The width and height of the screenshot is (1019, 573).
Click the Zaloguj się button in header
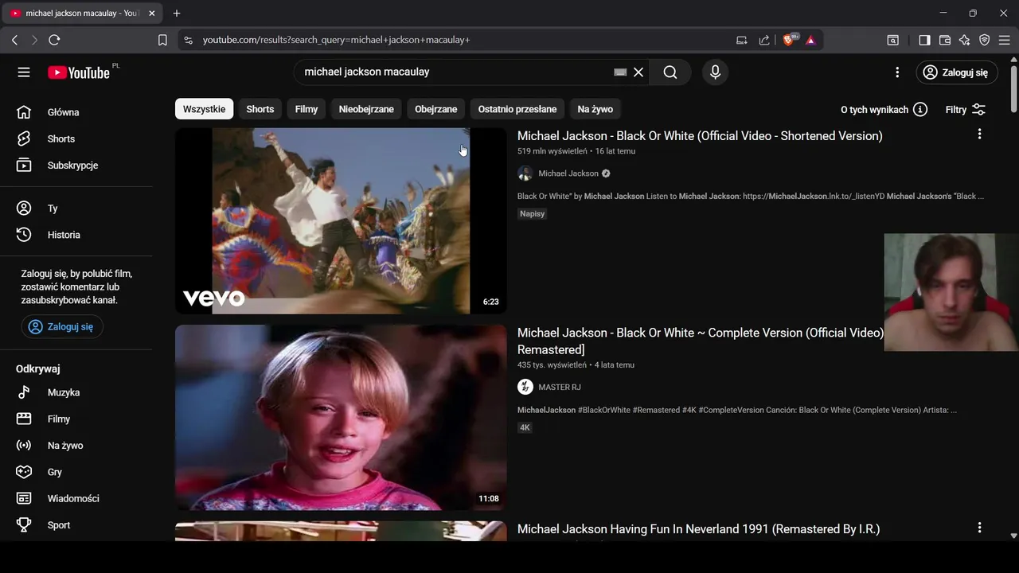956,72
